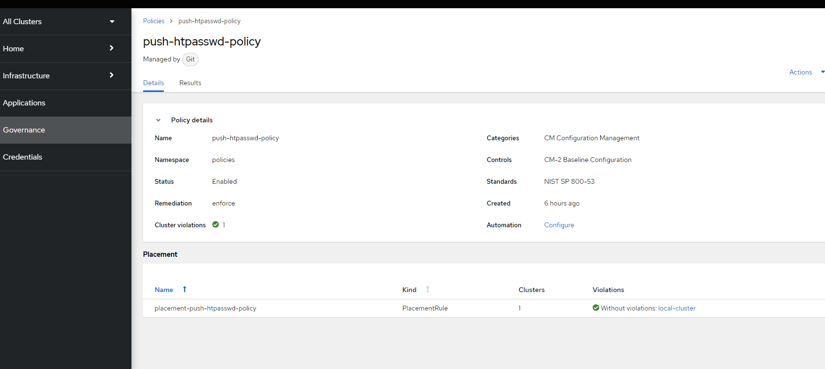Click the cluster violations count 1
The height and width of the screenshot is (369, 825).
point(224,225)
